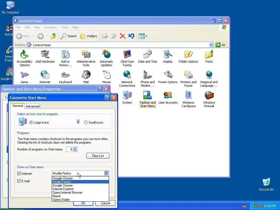The width and height of the screenshot is (280, 210).
Task: Click the blue Undo toolbar icon
Action: (x=131, y=36)
